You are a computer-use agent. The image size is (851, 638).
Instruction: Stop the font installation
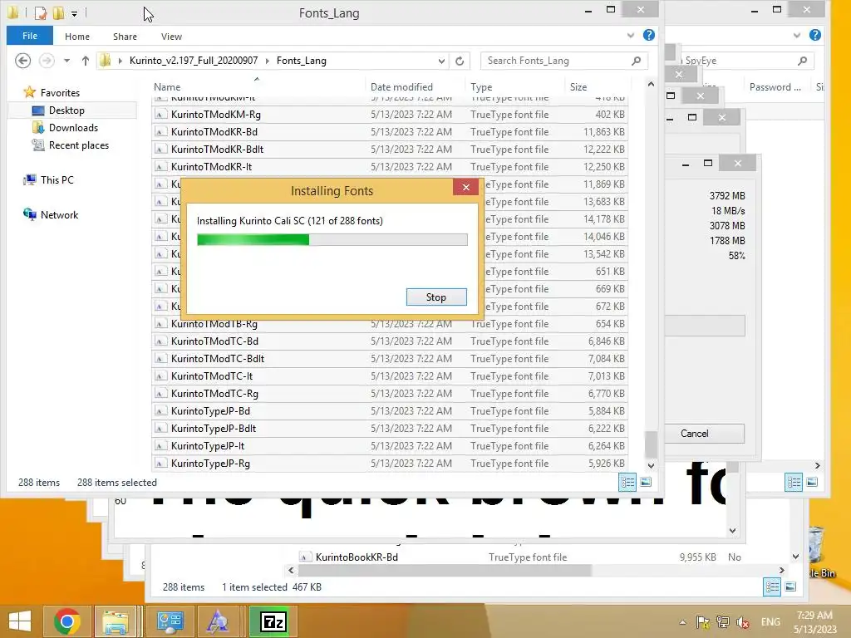(x=435, y=297)
